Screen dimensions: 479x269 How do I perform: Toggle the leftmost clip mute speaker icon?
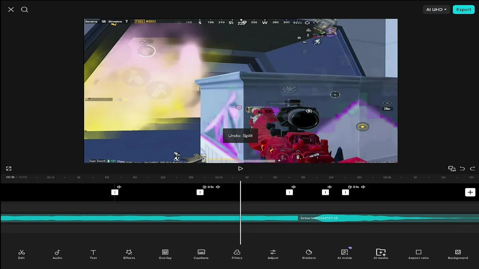pos(119,187)
